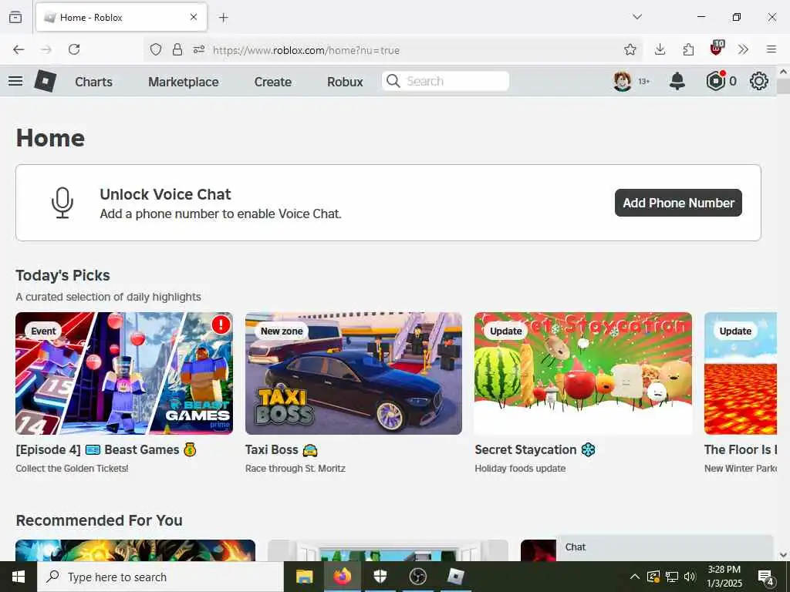Open the Chat panel bar
790x592 pixels.
pyautogui.click(x=664, y=548)
